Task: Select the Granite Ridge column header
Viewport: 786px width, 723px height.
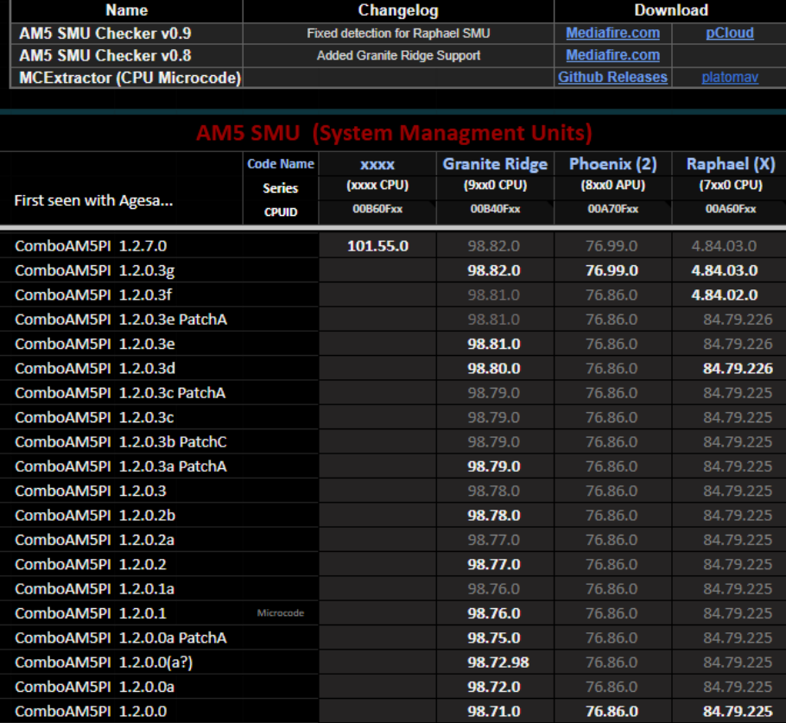Action: (495, 164)
